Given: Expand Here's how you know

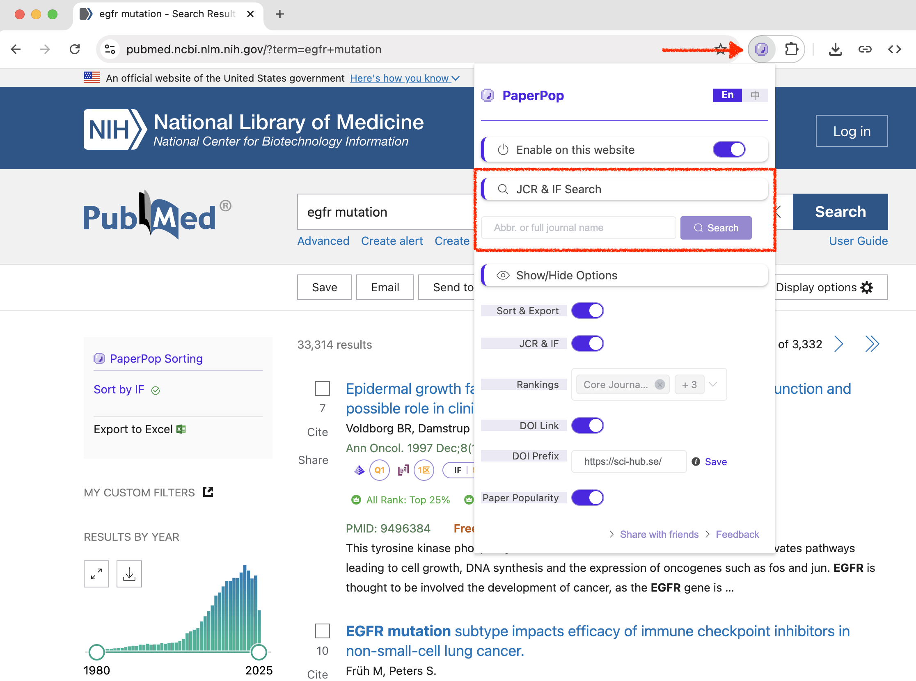Looking at the screenshot, I should pos(405,78).
